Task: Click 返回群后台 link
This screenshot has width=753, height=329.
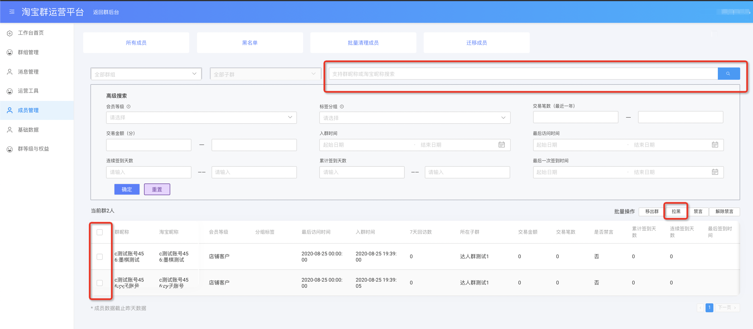Action: point(106,12)
